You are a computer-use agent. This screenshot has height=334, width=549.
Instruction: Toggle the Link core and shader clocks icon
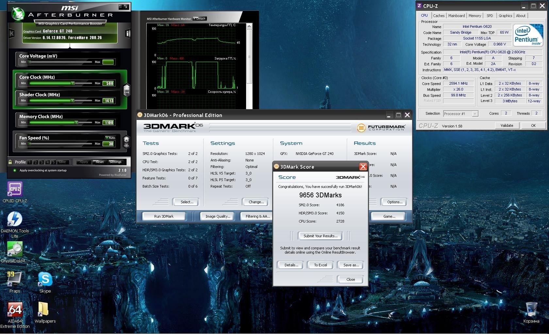coord(126,90)
